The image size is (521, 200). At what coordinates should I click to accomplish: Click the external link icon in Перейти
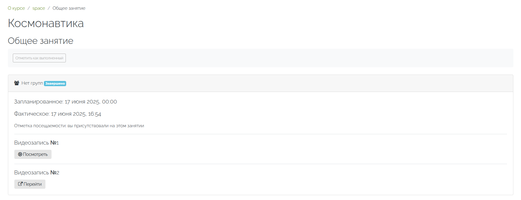20,184
